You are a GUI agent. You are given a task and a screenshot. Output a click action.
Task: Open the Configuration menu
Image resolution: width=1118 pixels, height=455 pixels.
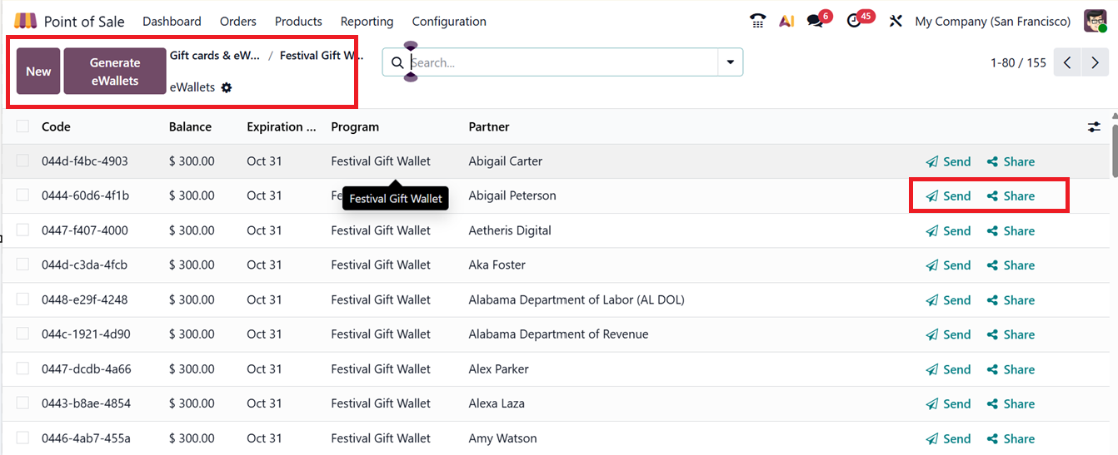tap(449, 22)
